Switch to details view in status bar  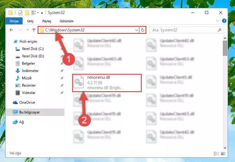point(216,154)
